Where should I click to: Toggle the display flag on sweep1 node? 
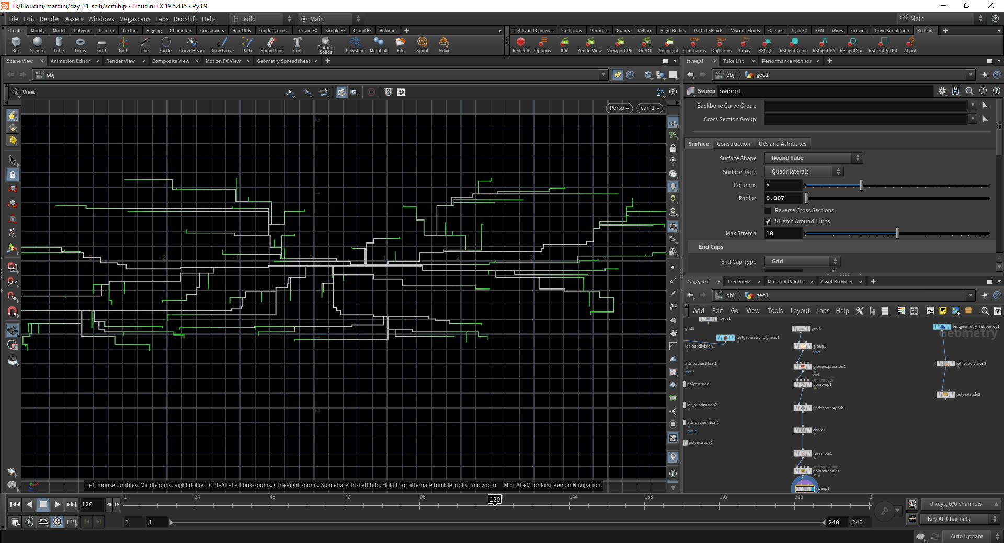point(813,489)
